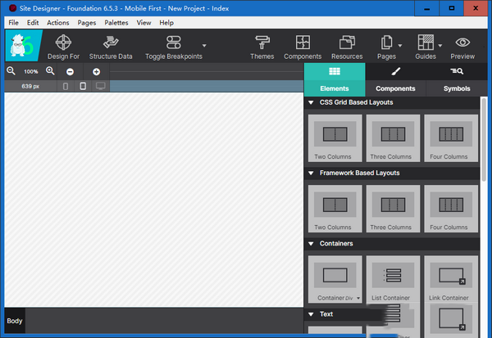The height and width of the screenshot is (338, 492).
Task: Switch to desktop breakpoint view
Action: click(x=100, y=86)
